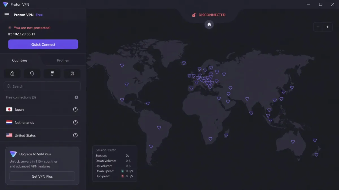Click the Session Traffic panel title
339x190 pixels.
[x=106, y=150]
